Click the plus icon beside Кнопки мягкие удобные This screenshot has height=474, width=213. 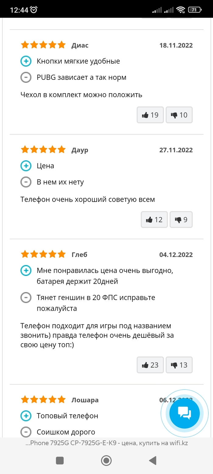(x=26, y=61)
